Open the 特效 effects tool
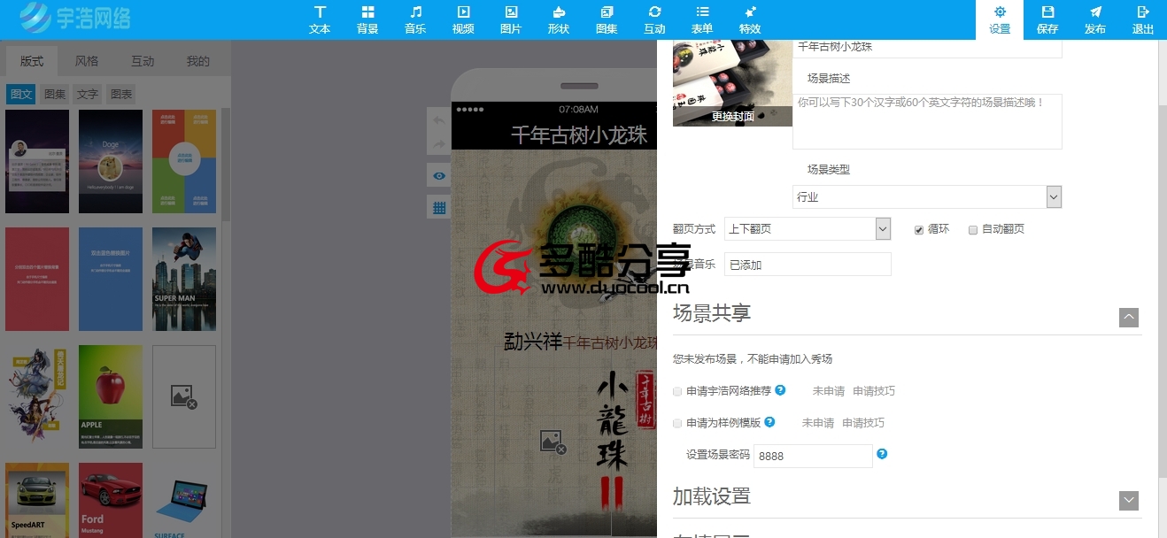The height and width of the screenshot is (538, 1167). coord(750,19)
